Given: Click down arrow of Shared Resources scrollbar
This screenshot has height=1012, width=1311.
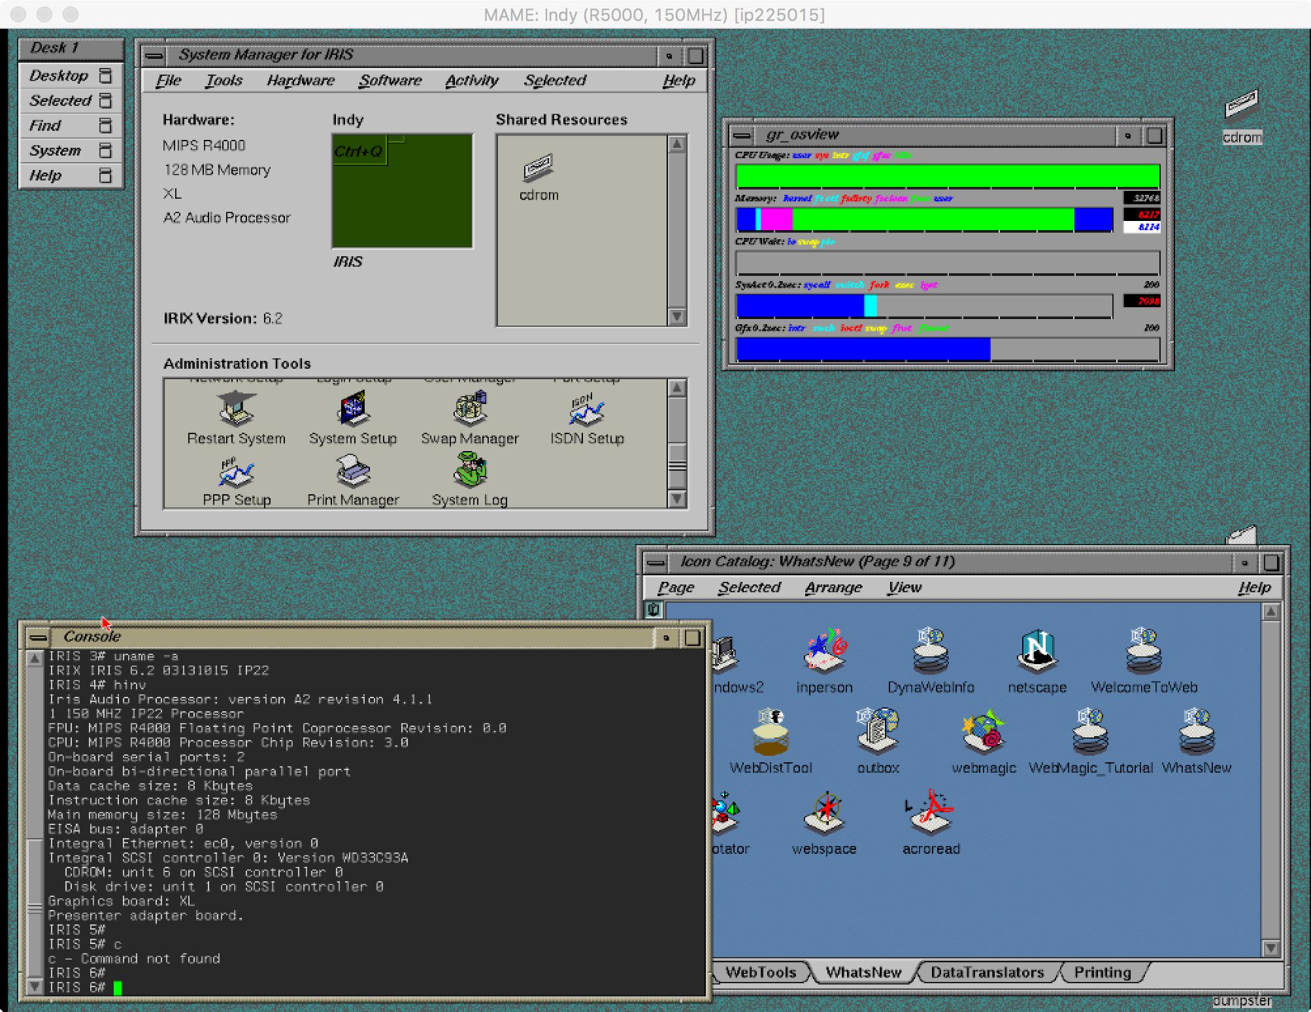Looking at the screenshot, I should click(677, 316).
